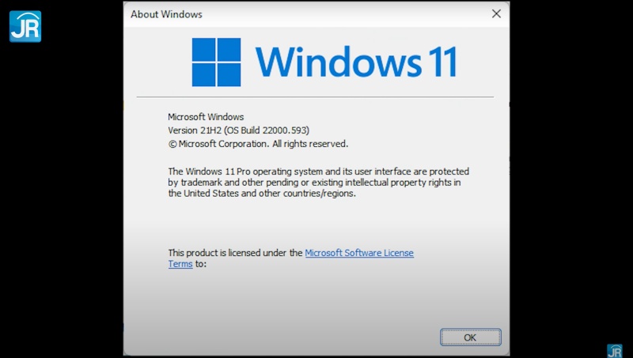Screen dimensions: 633x358
Task: Click the 'Microsoft Windows' text line
Action: [x=206, y=117]
